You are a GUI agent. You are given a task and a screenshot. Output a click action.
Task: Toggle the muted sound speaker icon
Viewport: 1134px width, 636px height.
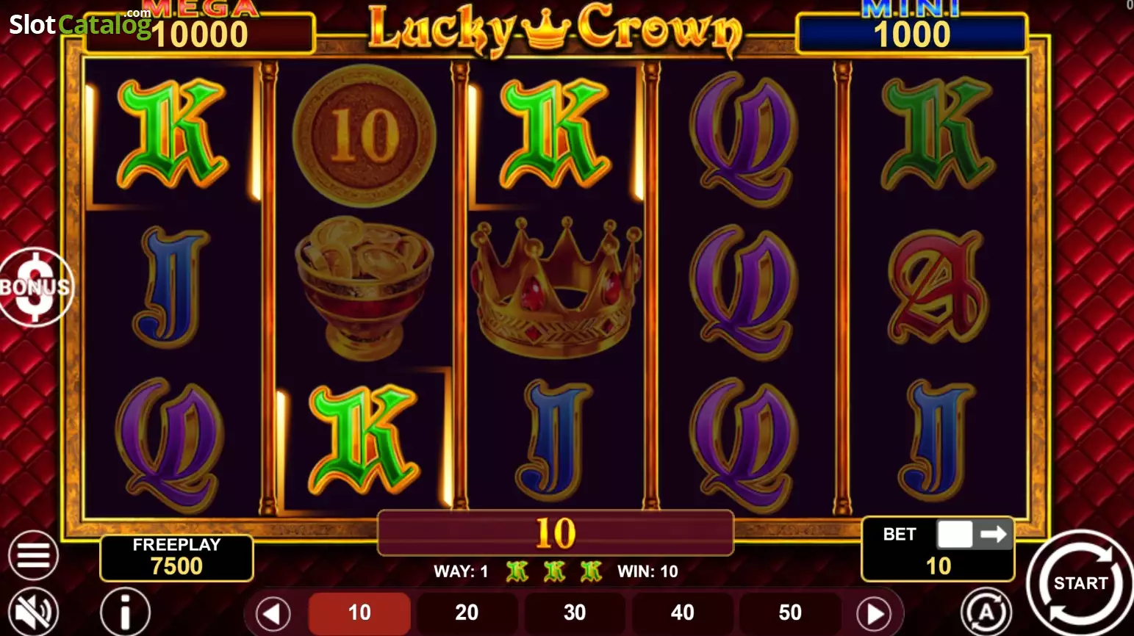tap(33, 612)
